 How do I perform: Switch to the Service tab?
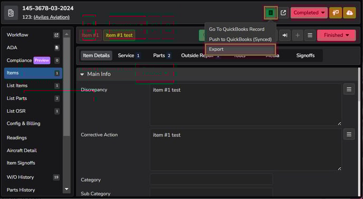click(129, 55)
